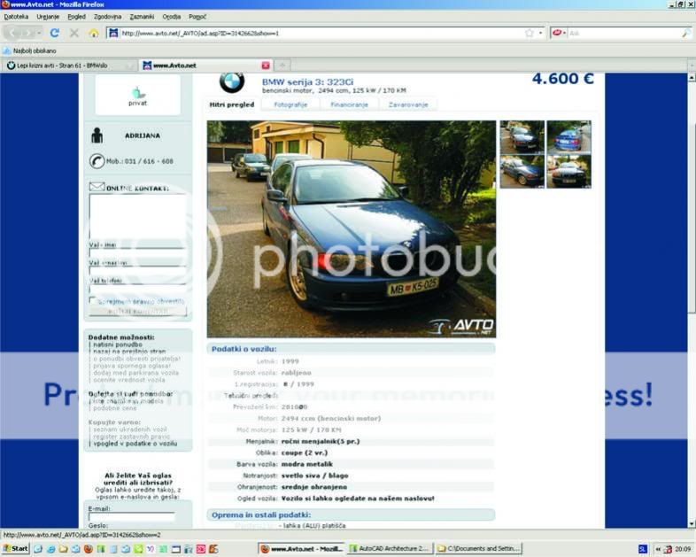
Task: Click the natisni ponudbo link
Action: click(118, 344)
